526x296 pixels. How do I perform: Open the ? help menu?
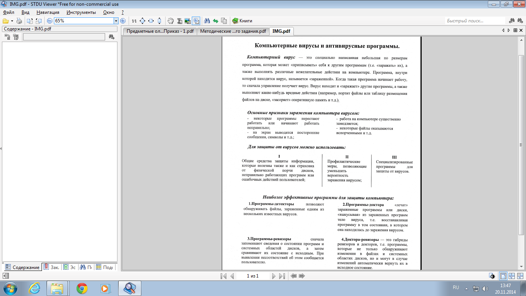click(122, 12)
